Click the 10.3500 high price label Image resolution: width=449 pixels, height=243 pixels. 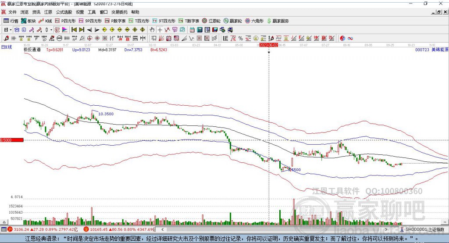click(106, 114)
